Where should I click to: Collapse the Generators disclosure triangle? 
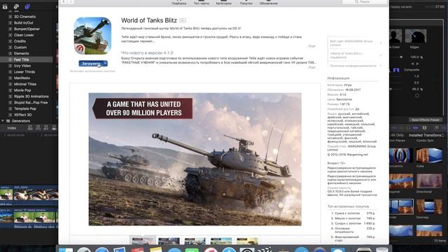point(3,121)
